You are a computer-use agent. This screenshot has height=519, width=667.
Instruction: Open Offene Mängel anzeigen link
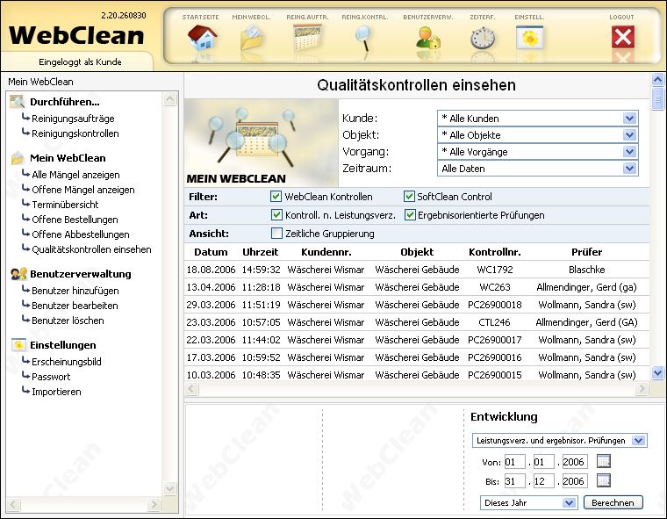[x=83, y=190]
